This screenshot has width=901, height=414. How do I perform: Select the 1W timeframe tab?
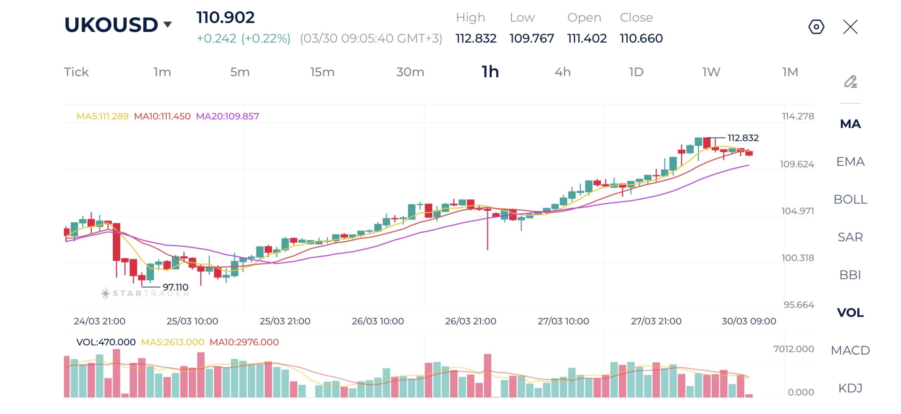pyautogui.click(x=711, y=72)
